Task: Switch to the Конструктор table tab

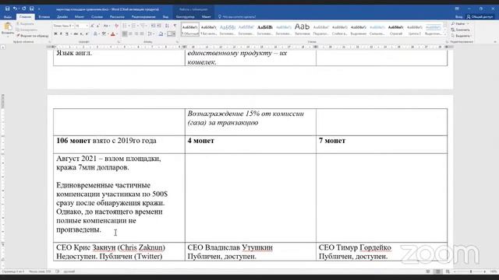Action: tap(186, 17)
